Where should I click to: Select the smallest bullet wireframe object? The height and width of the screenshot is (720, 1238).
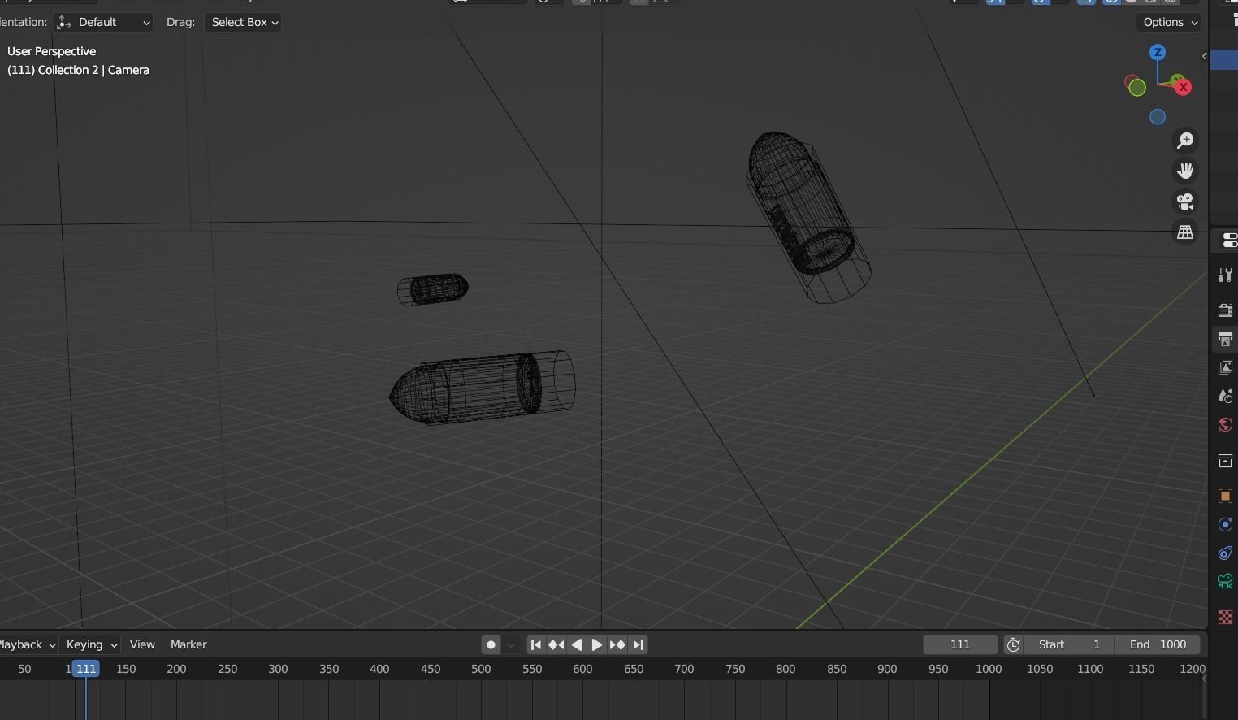[x=432, y=289]
